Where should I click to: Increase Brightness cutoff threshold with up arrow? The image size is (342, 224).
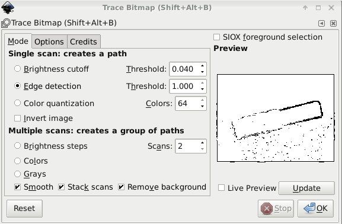[203, 66]
